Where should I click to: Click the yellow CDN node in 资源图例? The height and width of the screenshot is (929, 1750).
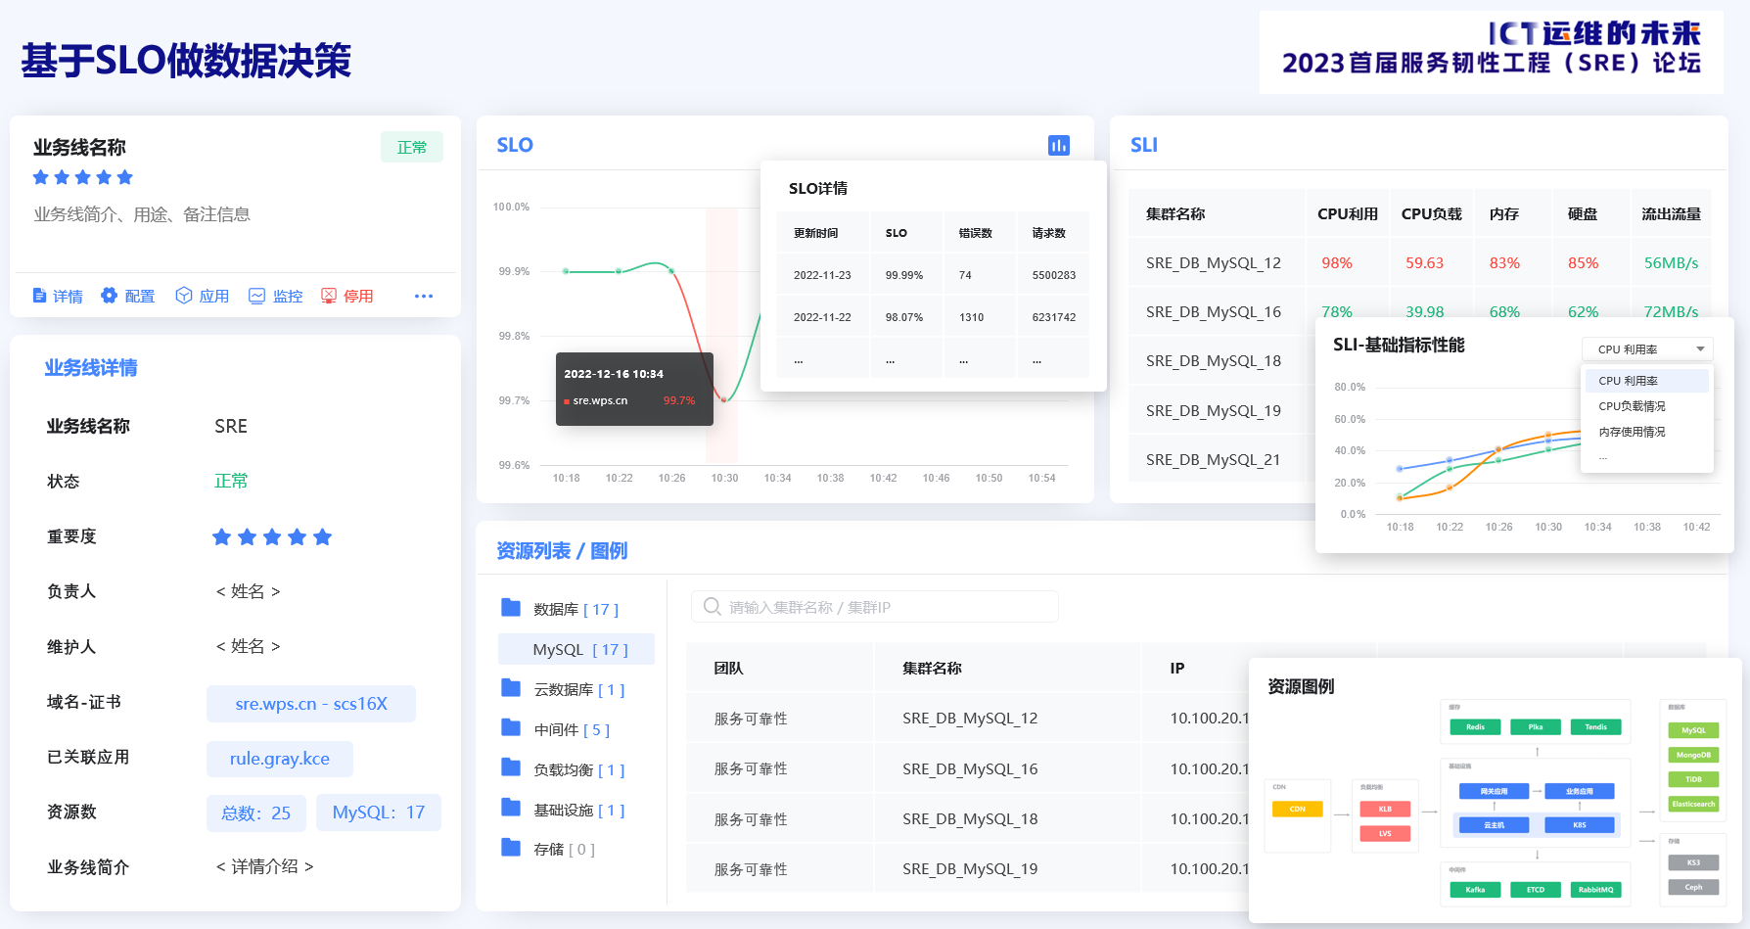[1297, 809]
